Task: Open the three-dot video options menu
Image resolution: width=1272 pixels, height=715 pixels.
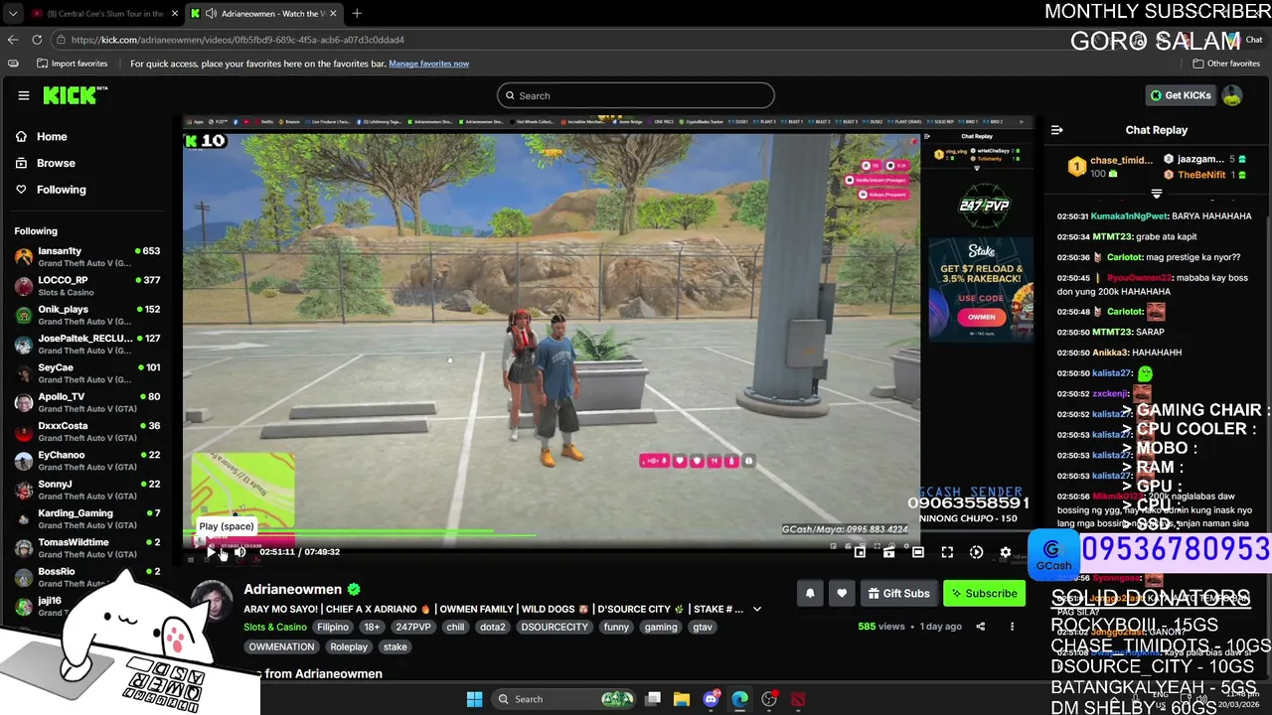Action: click(1012, 627)
